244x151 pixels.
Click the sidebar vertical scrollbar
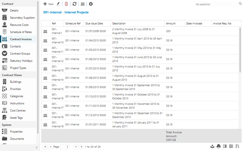tap(38, 67)
